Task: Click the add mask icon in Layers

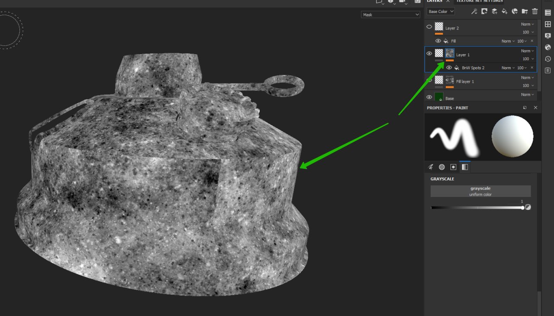Action: (484, 12)
